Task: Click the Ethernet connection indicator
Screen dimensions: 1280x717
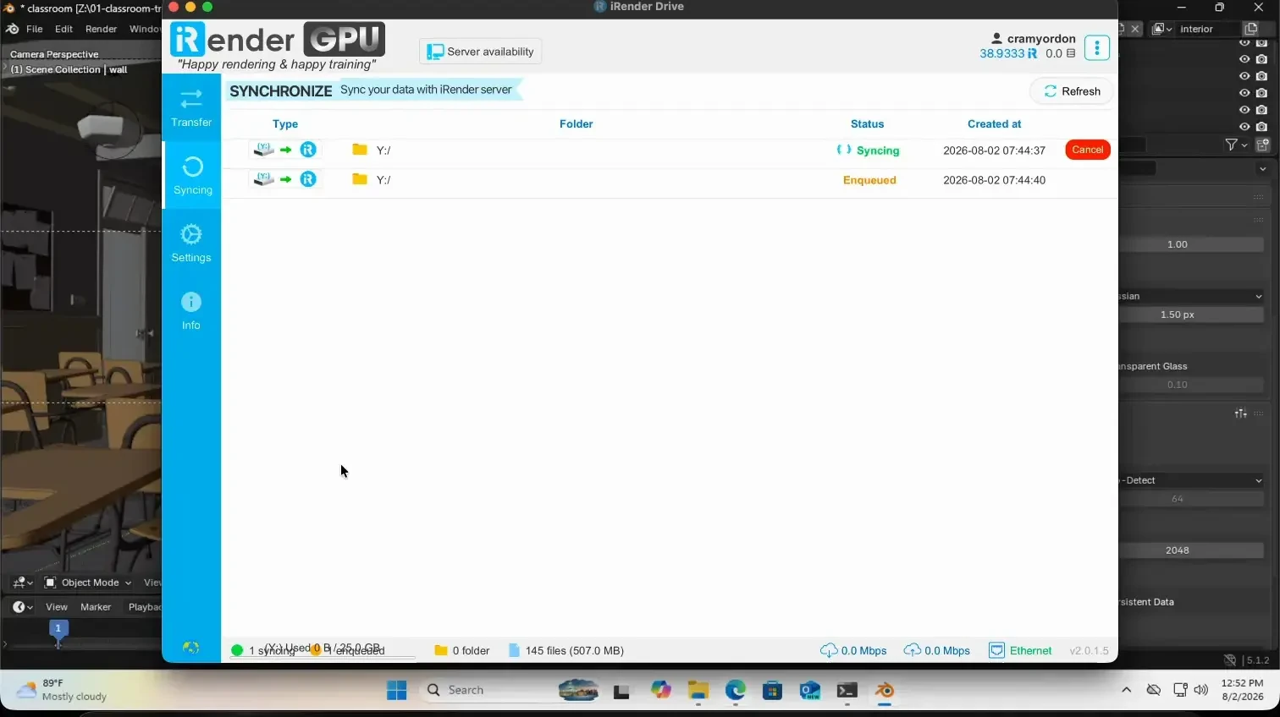Action: pyautogui.click(x=1020, y=650)
